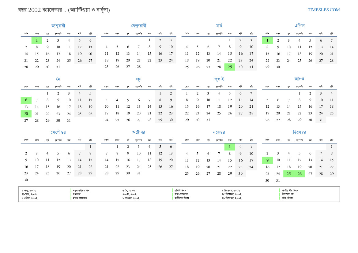The width and height of the screenshot is (358, 253).
Task: Click highlighted day 1 in জানুয়ারী
Action: (x=37, y=40)
